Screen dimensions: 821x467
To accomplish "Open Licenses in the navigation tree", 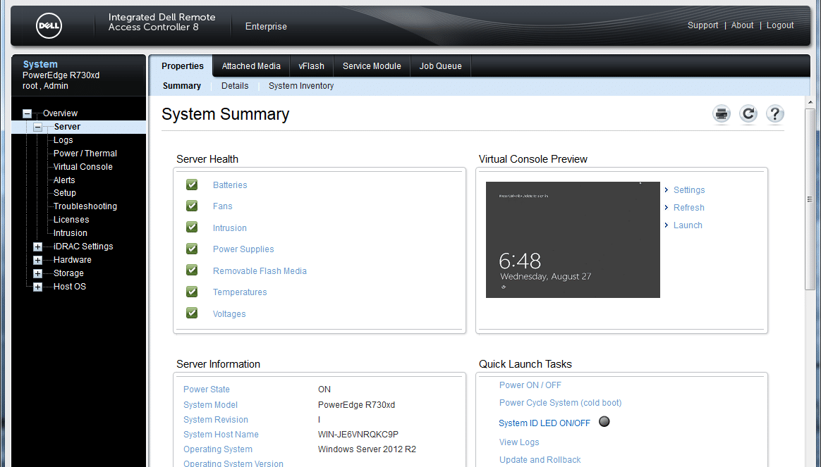I will coord(71,220).
